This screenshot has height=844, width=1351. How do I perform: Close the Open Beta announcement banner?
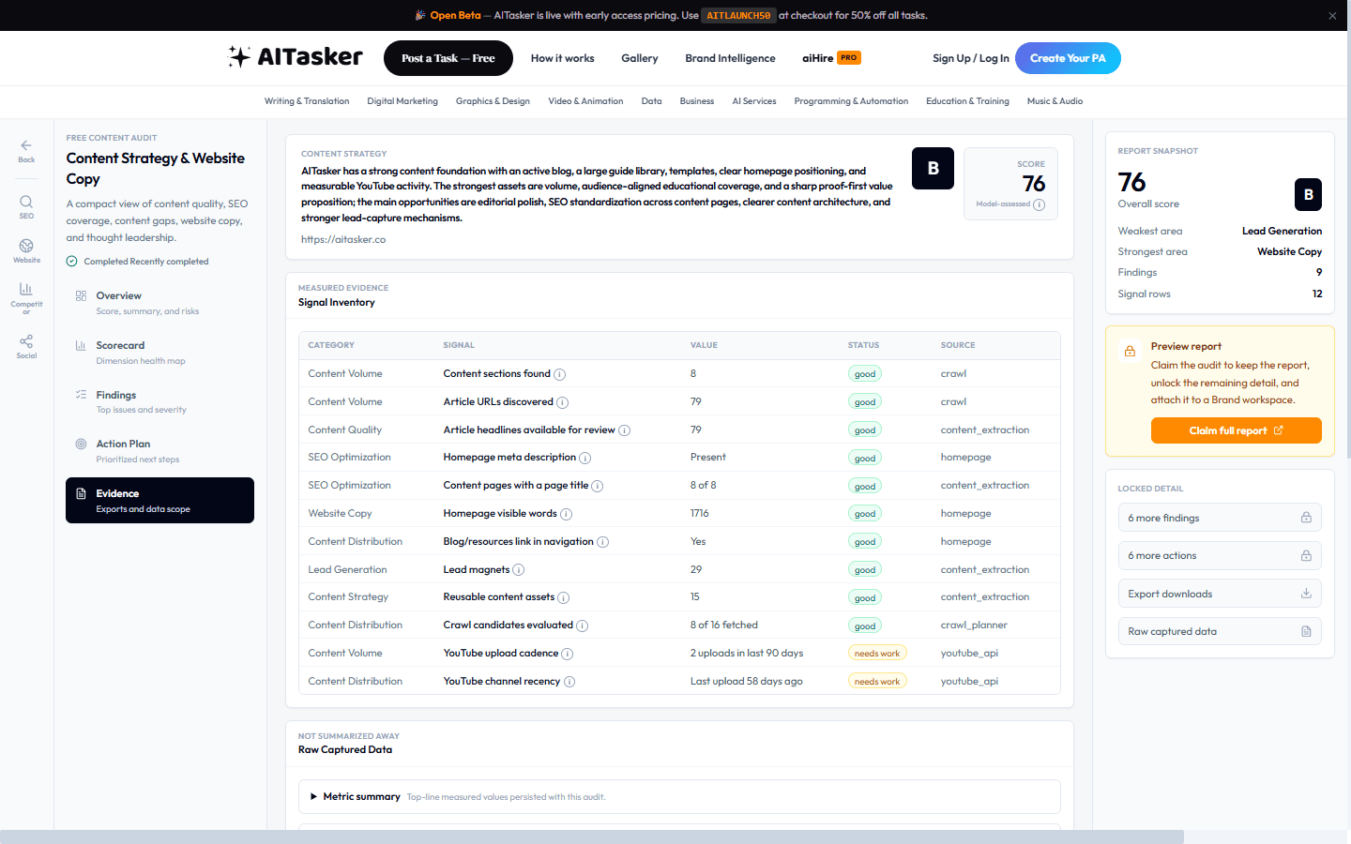1332,16
